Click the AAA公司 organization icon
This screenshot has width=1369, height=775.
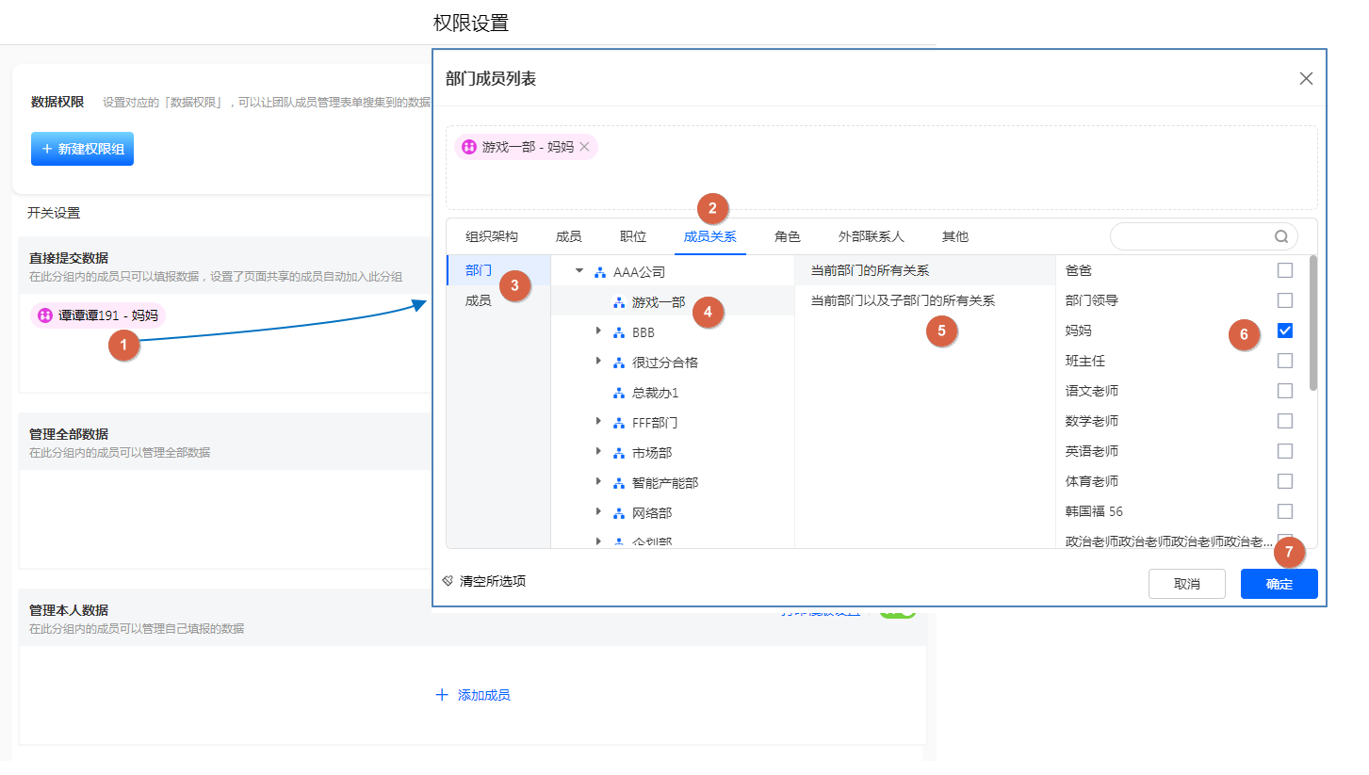600,272
